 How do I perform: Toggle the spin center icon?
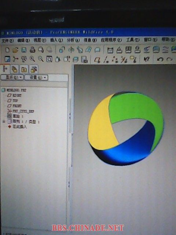click(15, 59)
